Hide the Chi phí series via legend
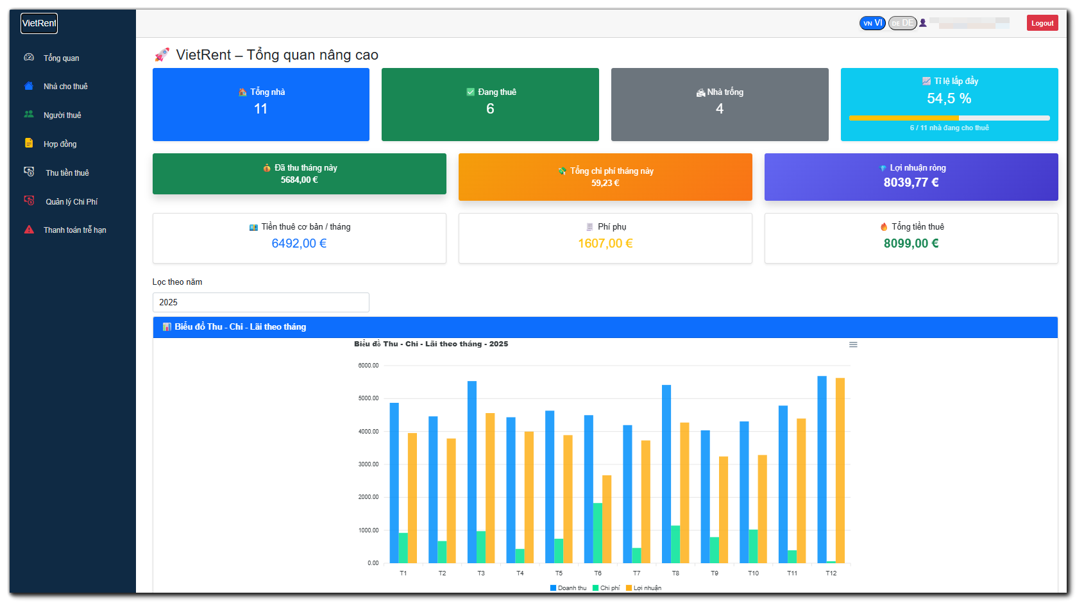 point(606,588)
